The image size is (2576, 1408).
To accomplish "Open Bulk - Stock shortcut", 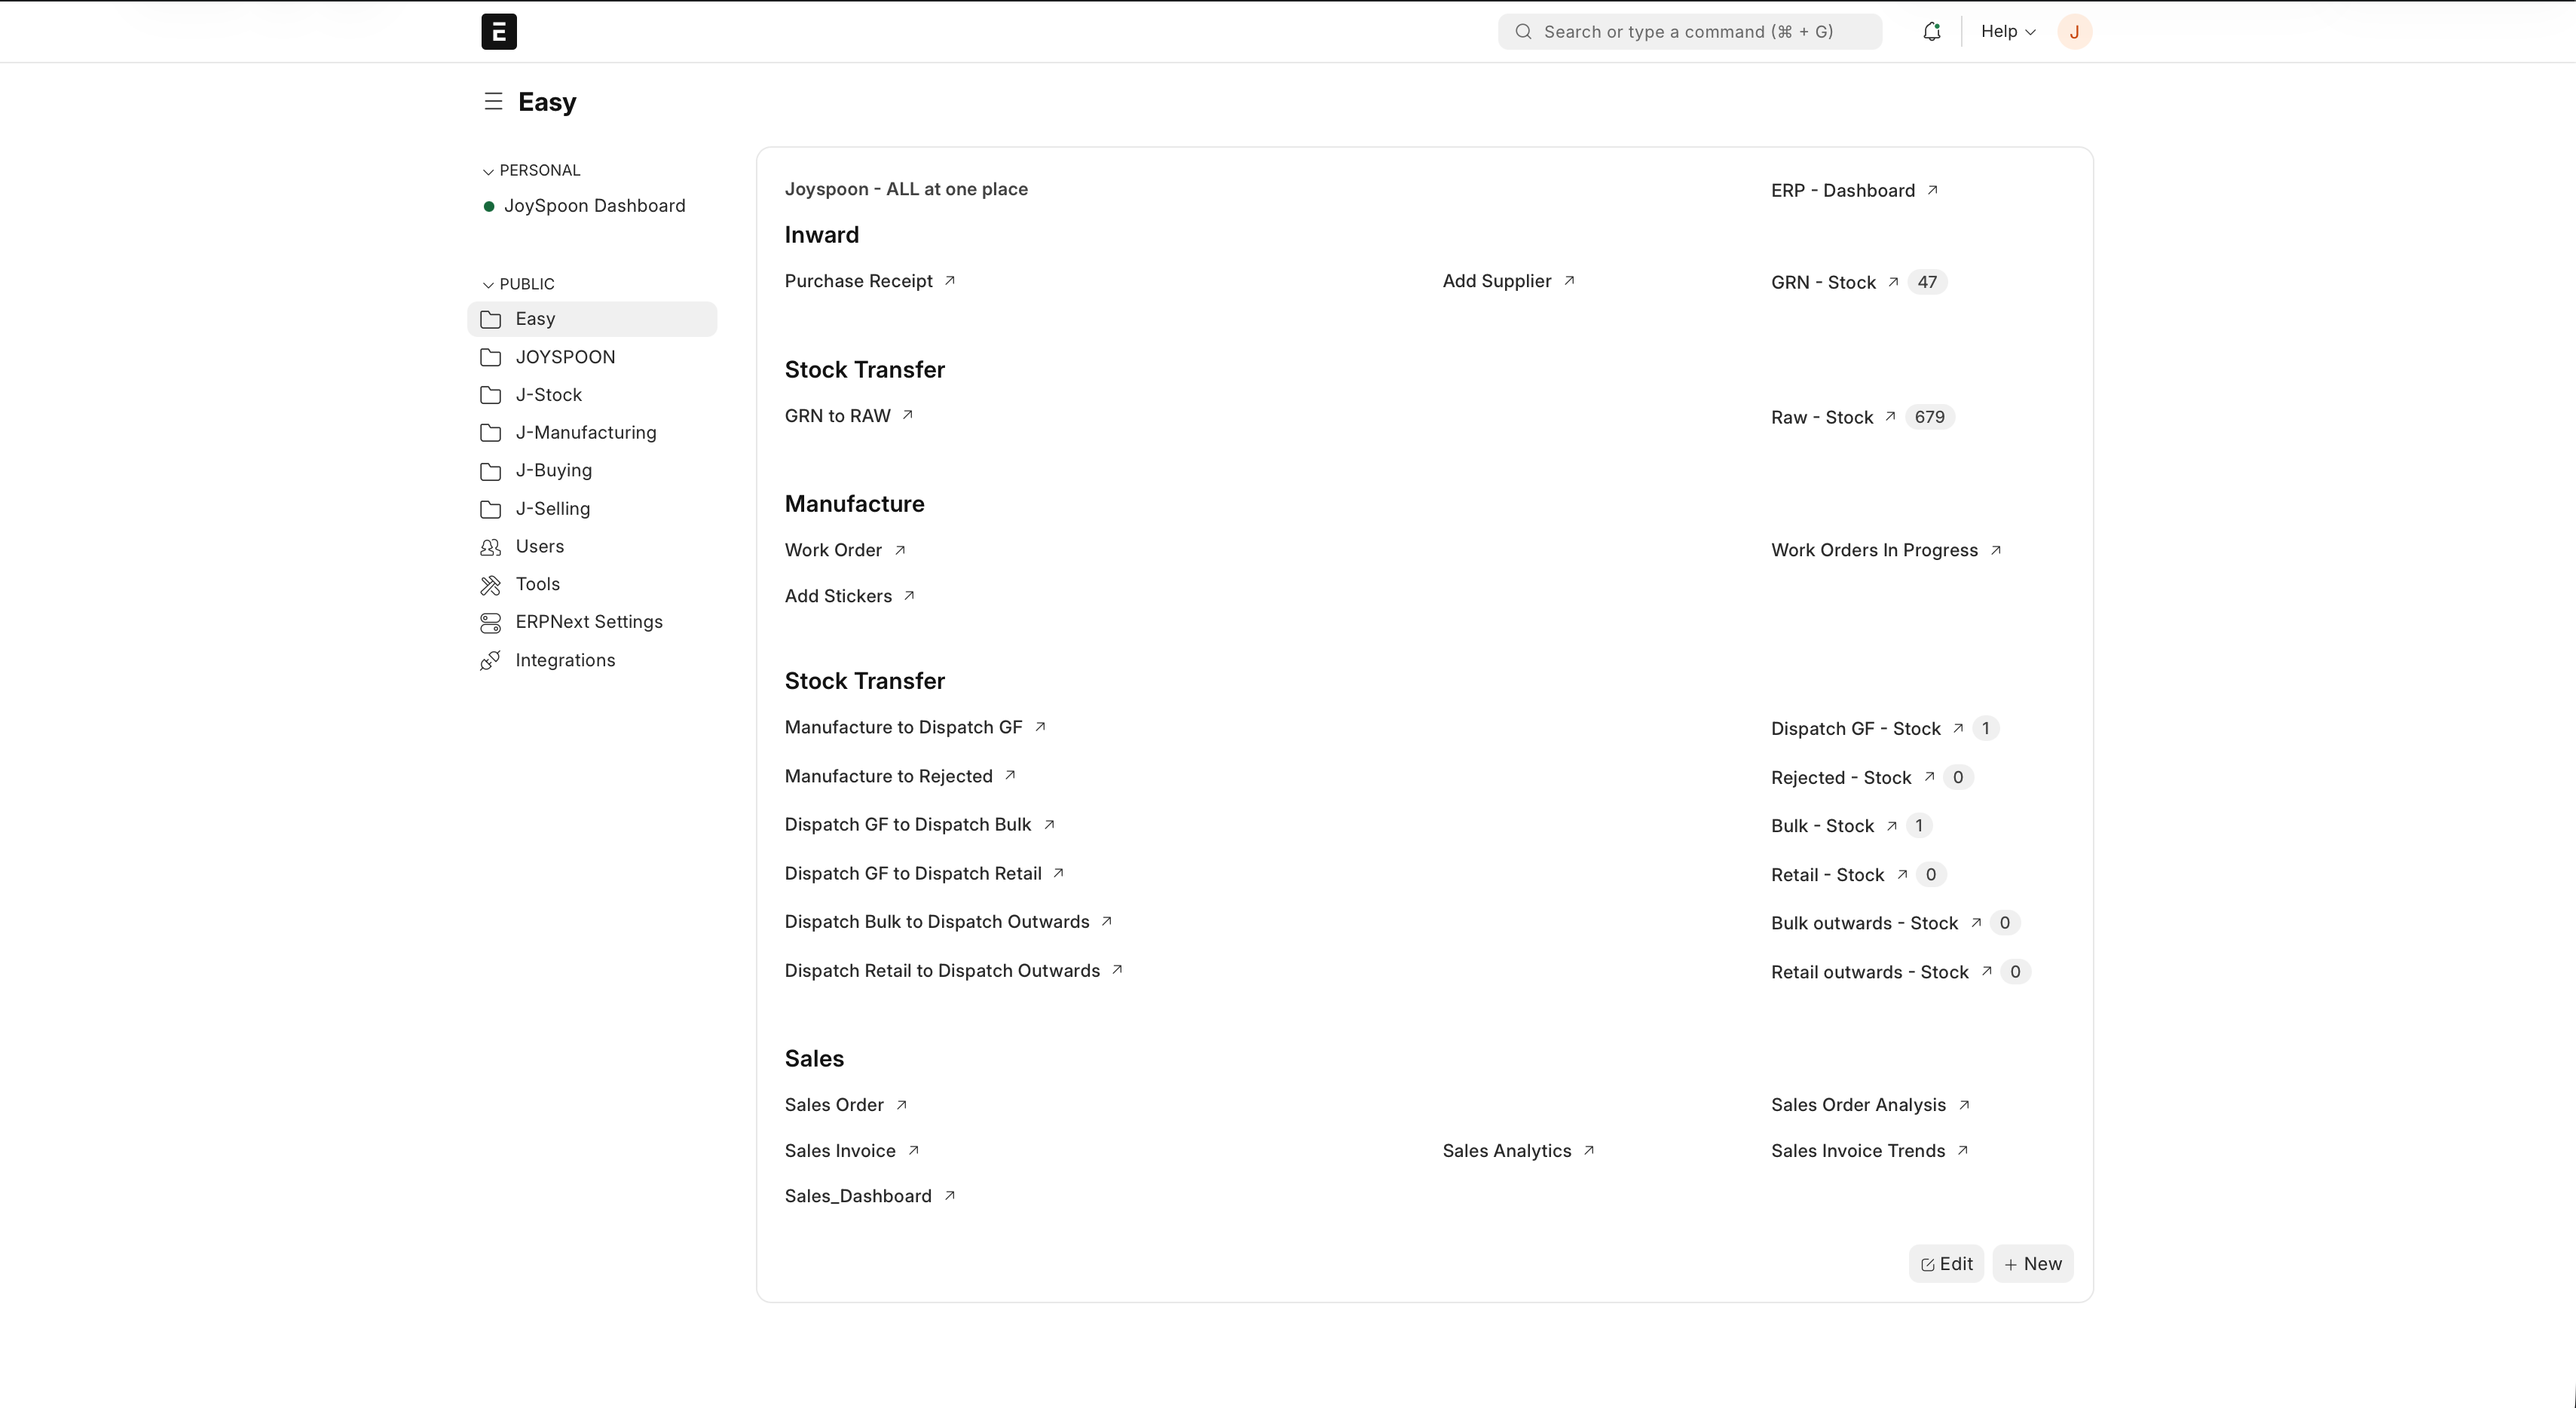I will coord(1822,825).
